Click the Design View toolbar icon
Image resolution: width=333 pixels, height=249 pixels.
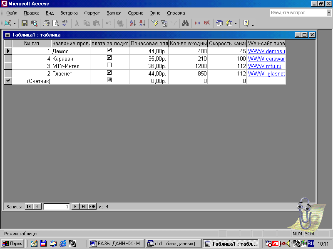(8, 23)
